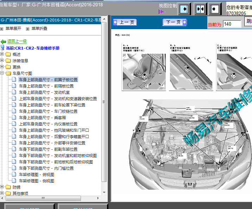
Task: Click the current page number field
Action: pos(232,24)
